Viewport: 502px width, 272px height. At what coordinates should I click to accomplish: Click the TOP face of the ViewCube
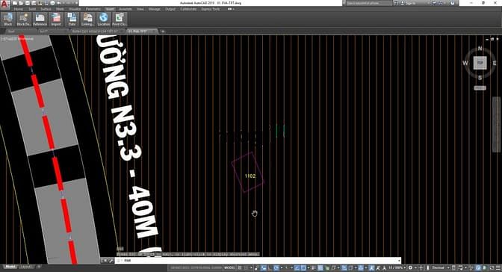click(x=480, y=63)
